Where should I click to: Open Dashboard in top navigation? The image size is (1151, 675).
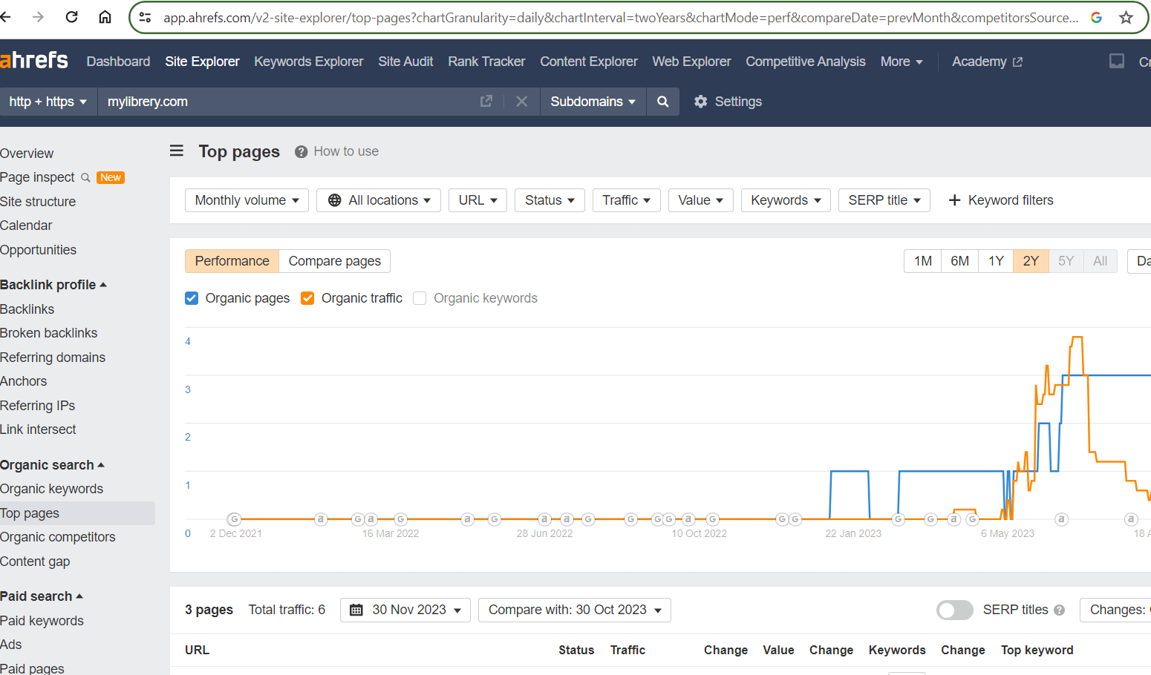pos(118,62)
